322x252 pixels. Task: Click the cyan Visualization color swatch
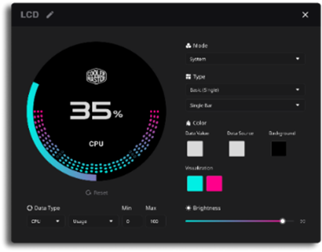coord(195,183)
